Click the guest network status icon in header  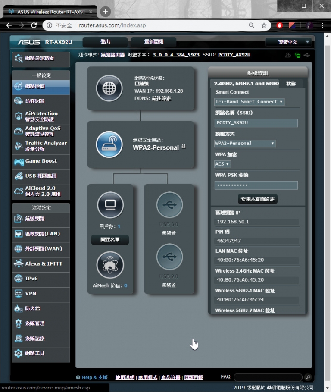pyautogui.click(x=288, y=55)
